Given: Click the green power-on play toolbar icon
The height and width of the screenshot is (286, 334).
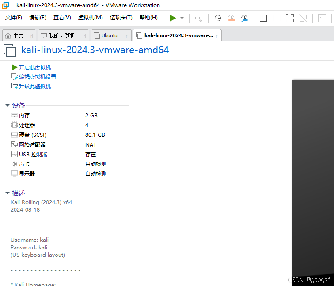Looking at the screenshot, I should pyautogui.click(x=173, y=18).
